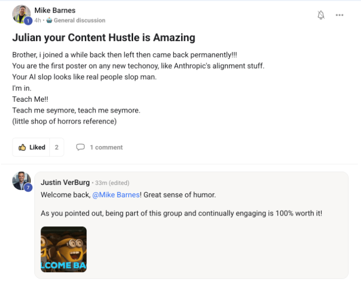Toggle the post notification bell

pos(321,15)
